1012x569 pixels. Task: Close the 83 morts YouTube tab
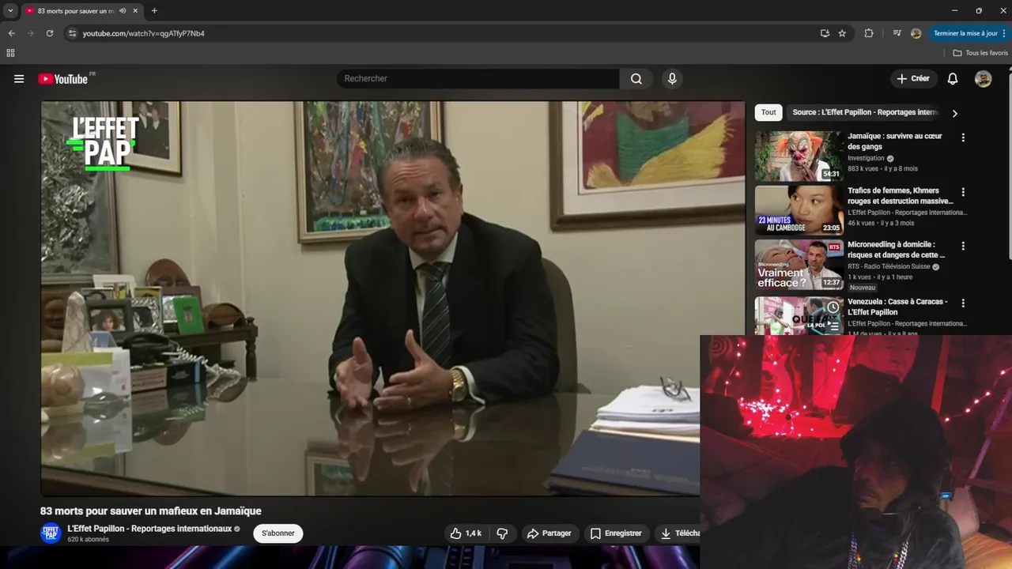[x=135, y=11]
